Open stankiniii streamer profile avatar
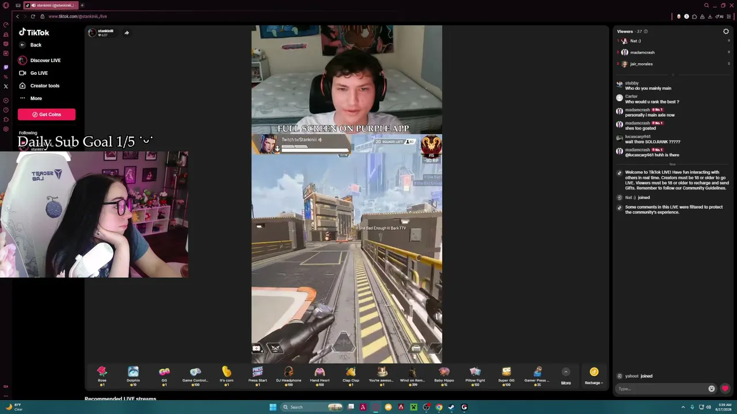The width and height of the screenshot is (737, 414). pos(92,33)
